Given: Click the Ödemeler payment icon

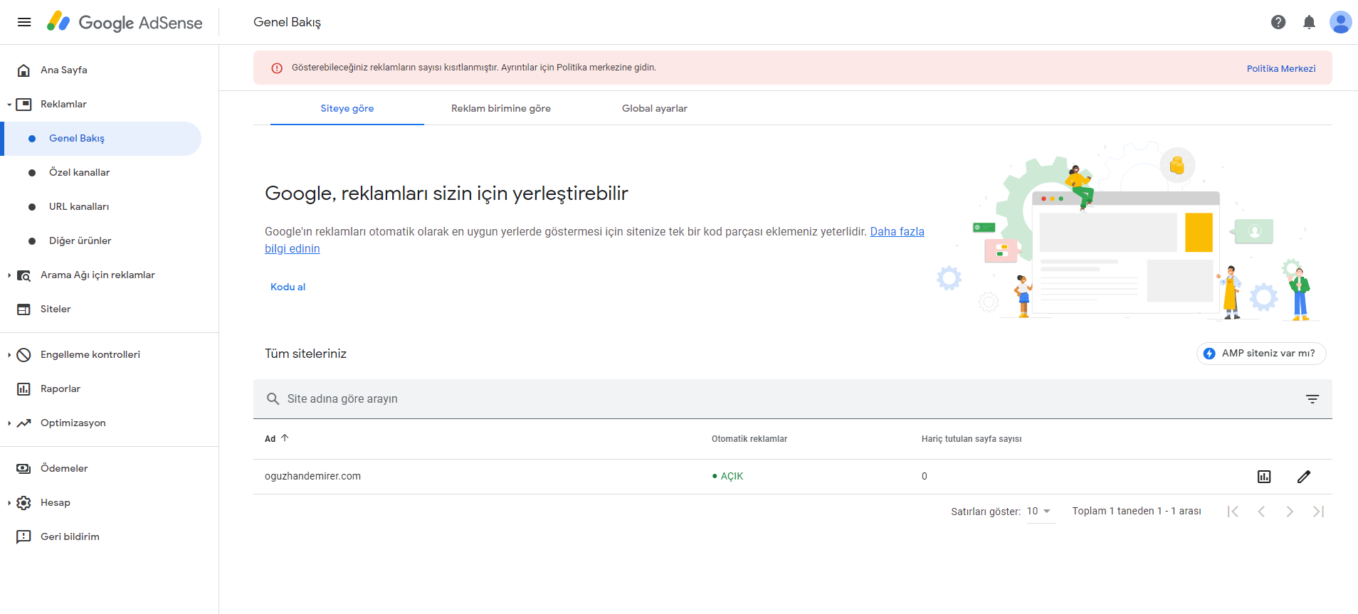Looking at the screenshot, I should click(23, 468).
